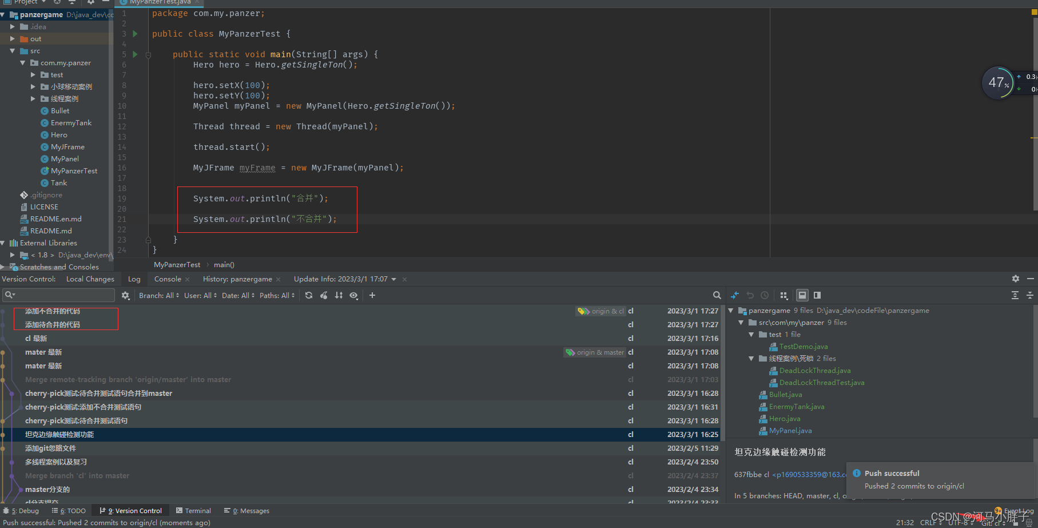Collapse test folder in changed files tree
1038x528 pixels.
point(751,335)
